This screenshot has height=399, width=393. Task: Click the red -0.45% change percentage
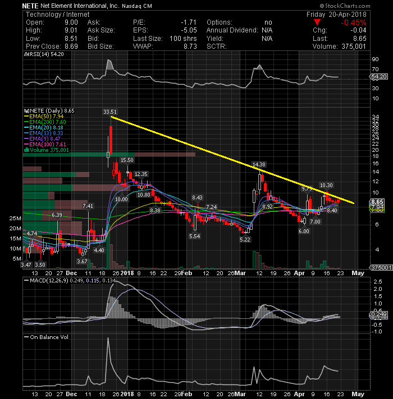pos(354,22)
